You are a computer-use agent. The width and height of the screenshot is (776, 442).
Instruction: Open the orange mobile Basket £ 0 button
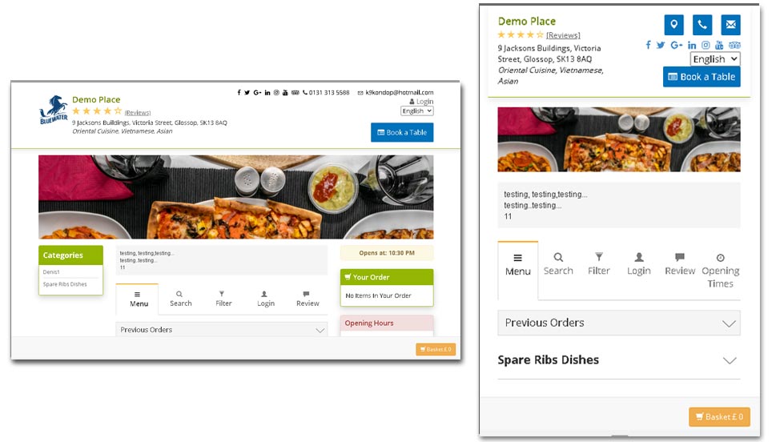tap(719, 416)
